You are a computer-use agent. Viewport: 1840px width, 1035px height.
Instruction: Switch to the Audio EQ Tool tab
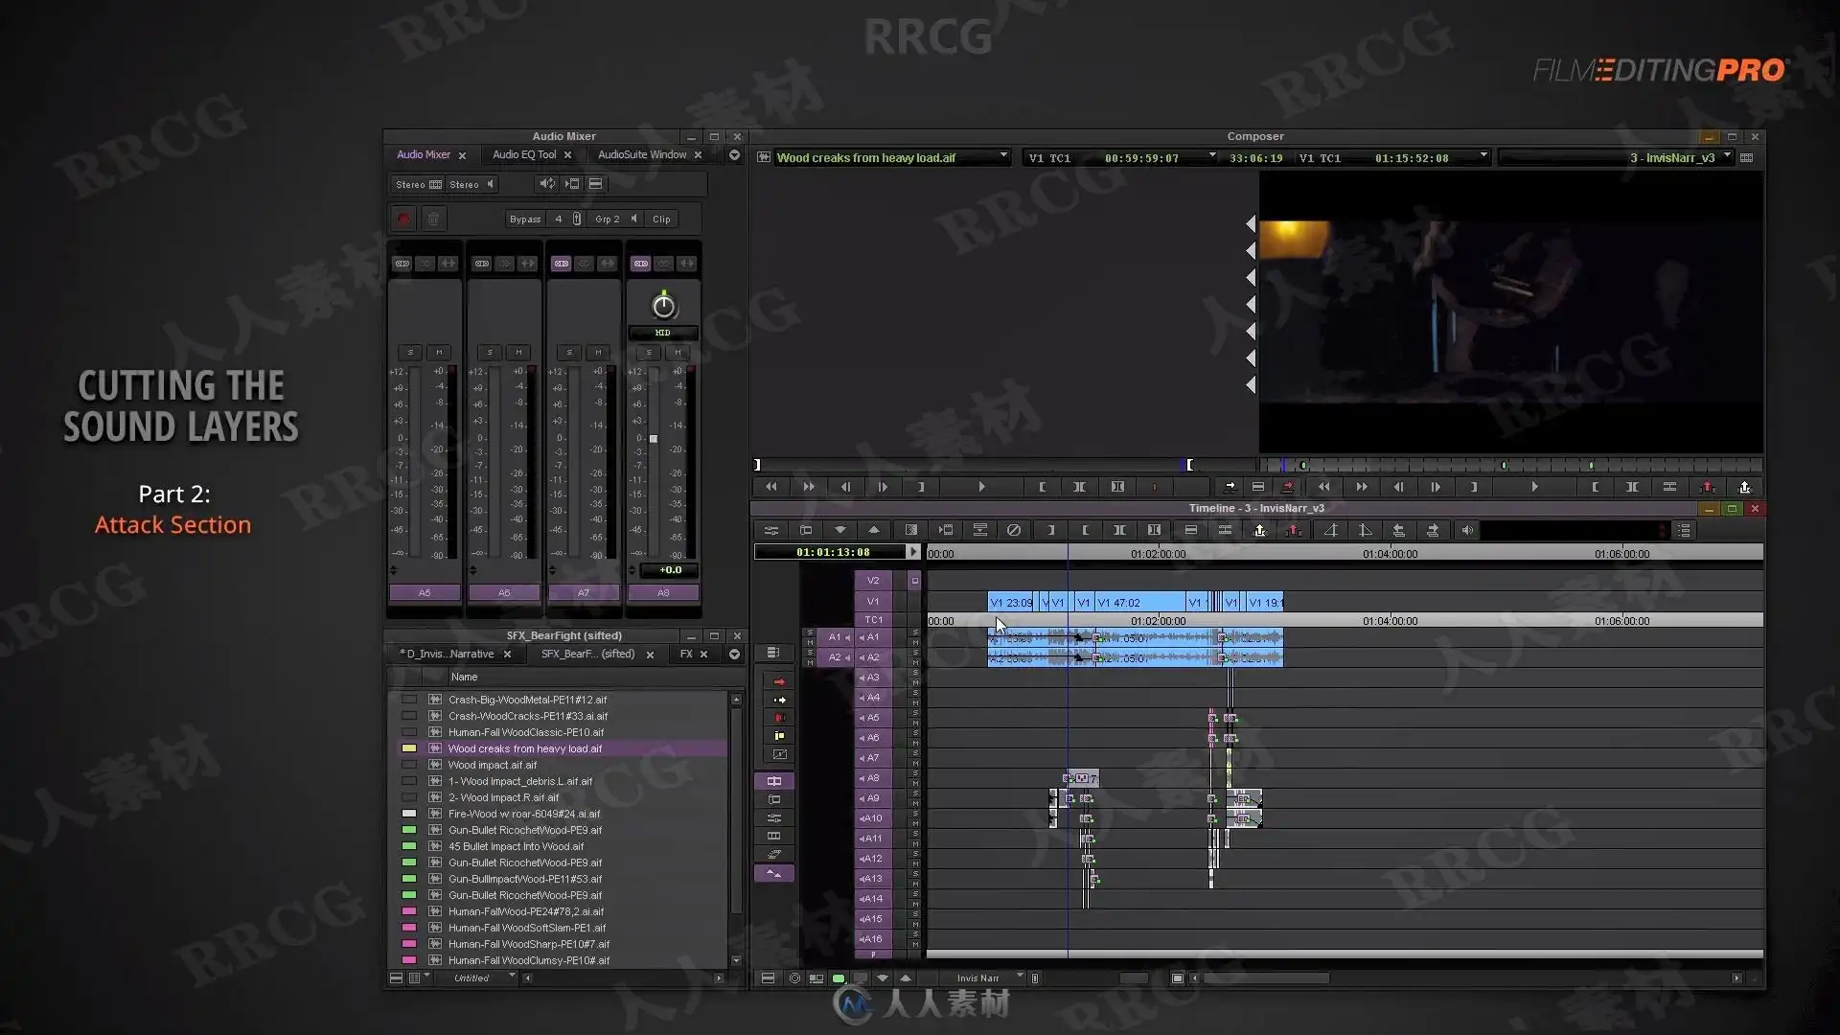(x=523, y=155)
